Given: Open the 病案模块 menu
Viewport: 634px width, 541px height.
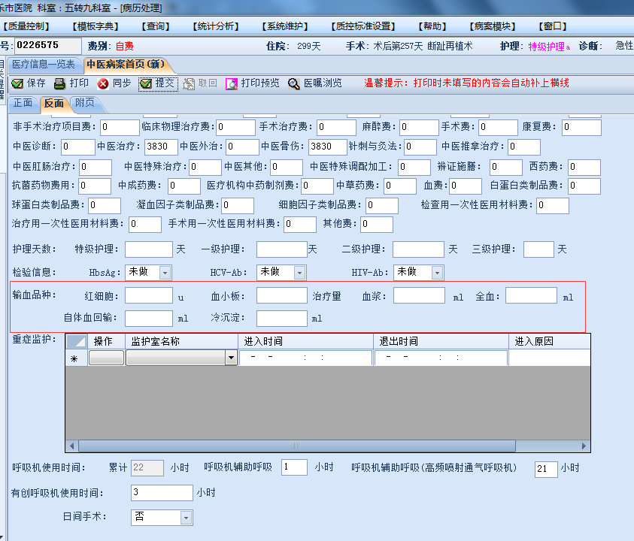Looking at the screenshot, I should point(493,26).
